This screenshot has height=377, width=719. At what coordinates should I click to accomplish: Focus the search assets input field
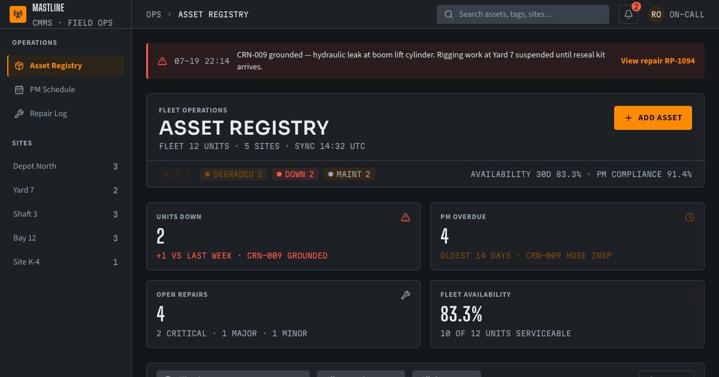(x=523, y=14)
